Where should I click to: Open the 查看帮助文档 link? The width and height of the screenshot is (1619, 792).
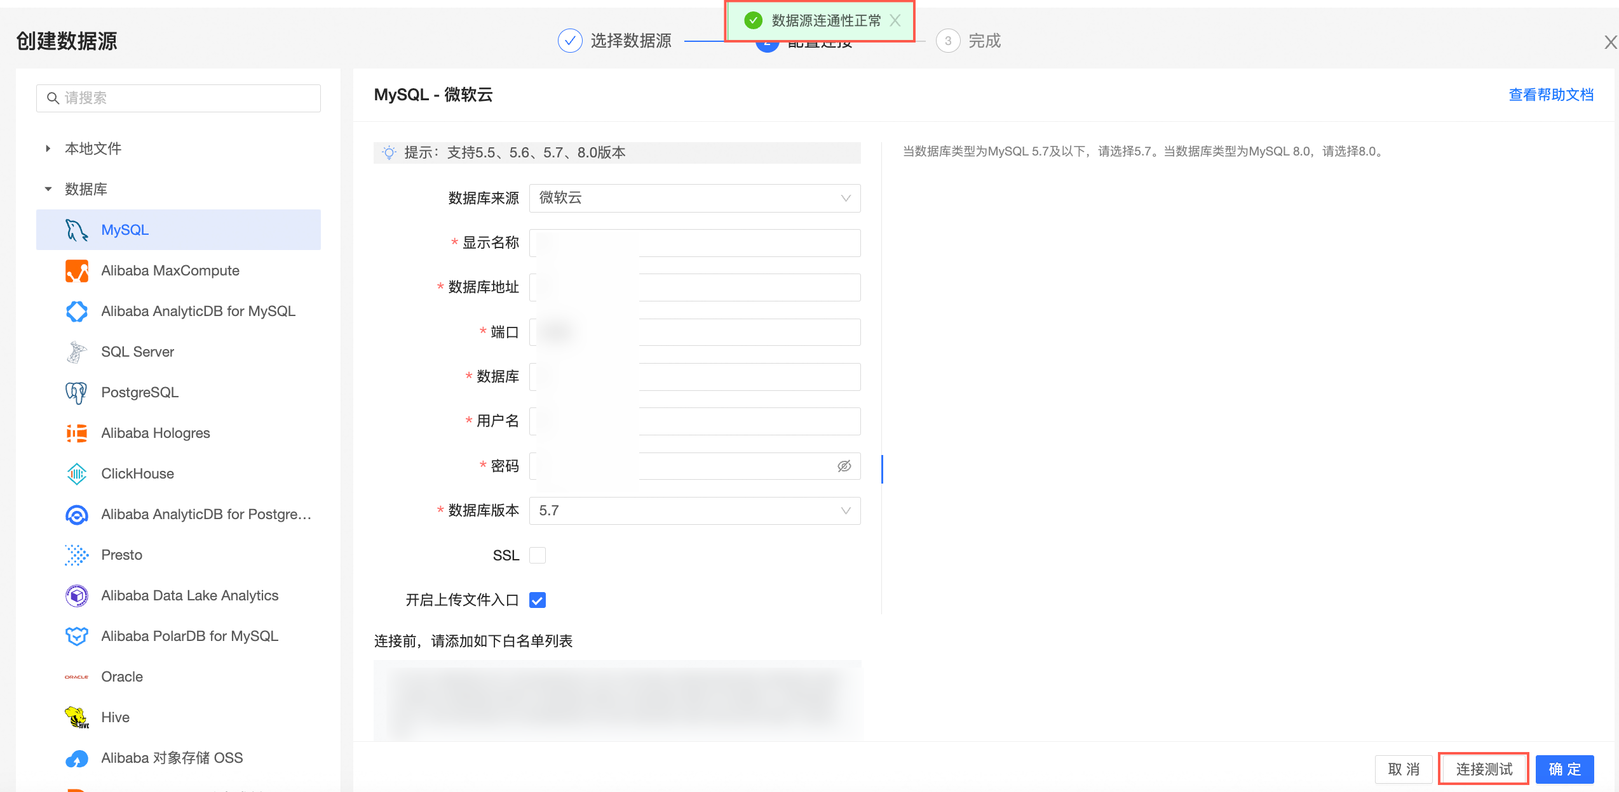(x=1550, y=95)
